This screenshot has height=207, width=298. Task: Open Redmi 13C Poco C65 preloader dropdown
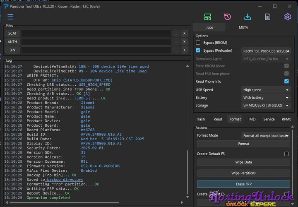pos(266,51)
